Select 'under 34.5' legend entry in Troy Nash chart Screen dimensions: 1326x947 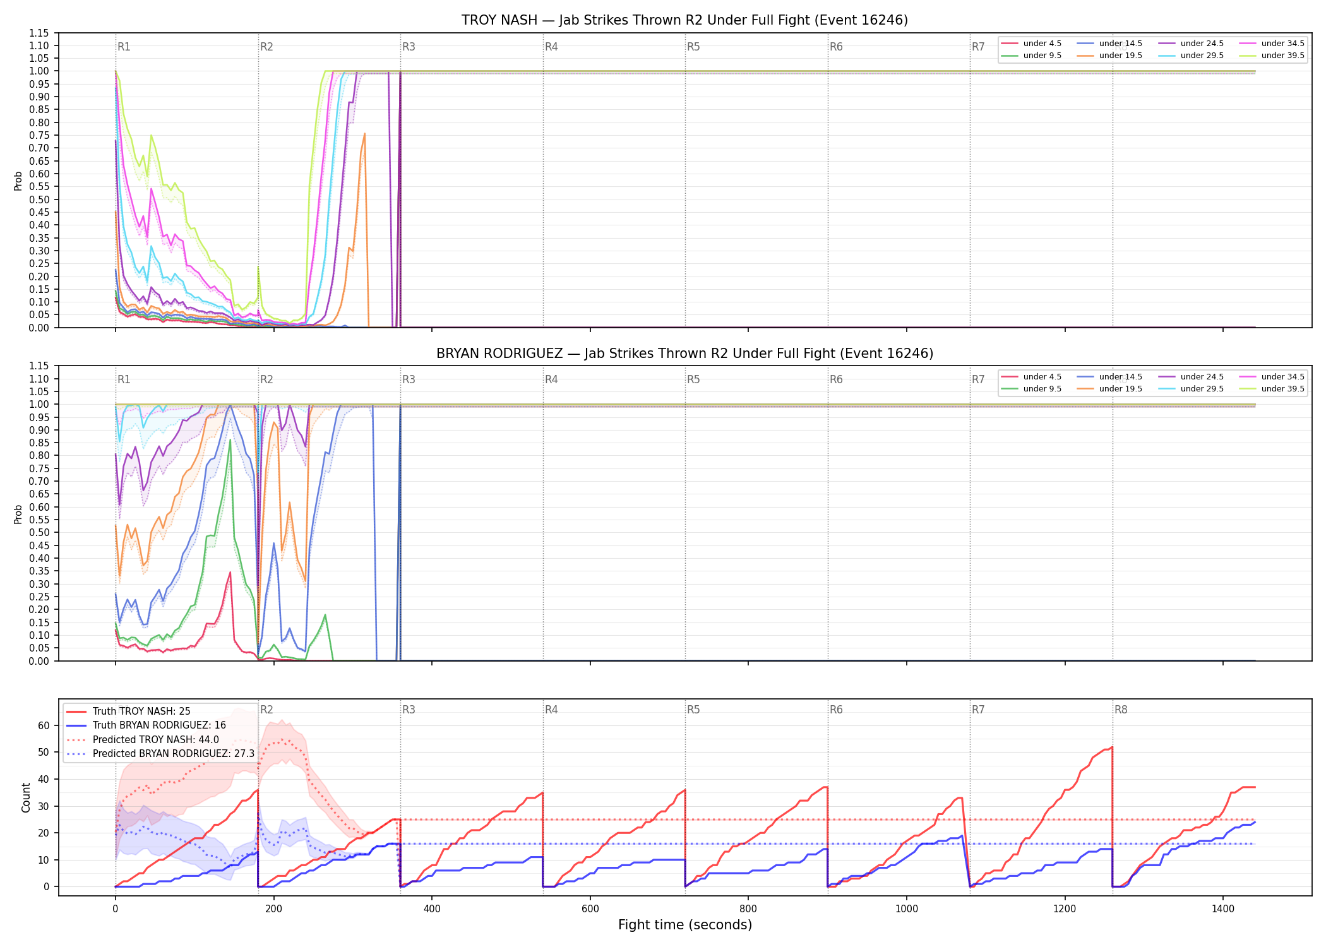1272,44
